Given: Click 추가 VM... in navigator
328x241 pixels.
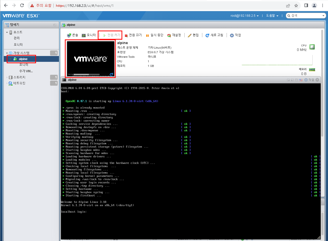Looking at the screenshot, I should coord(26,71).
